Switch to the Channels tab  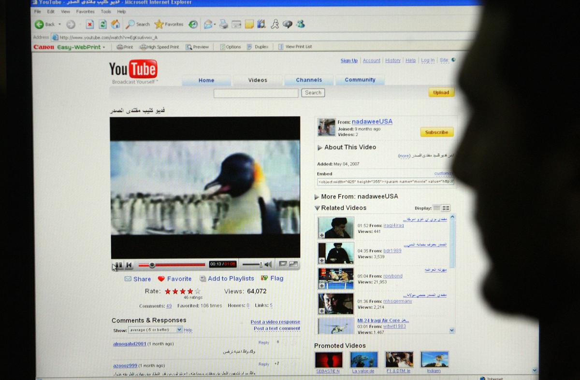pos(308,80)
